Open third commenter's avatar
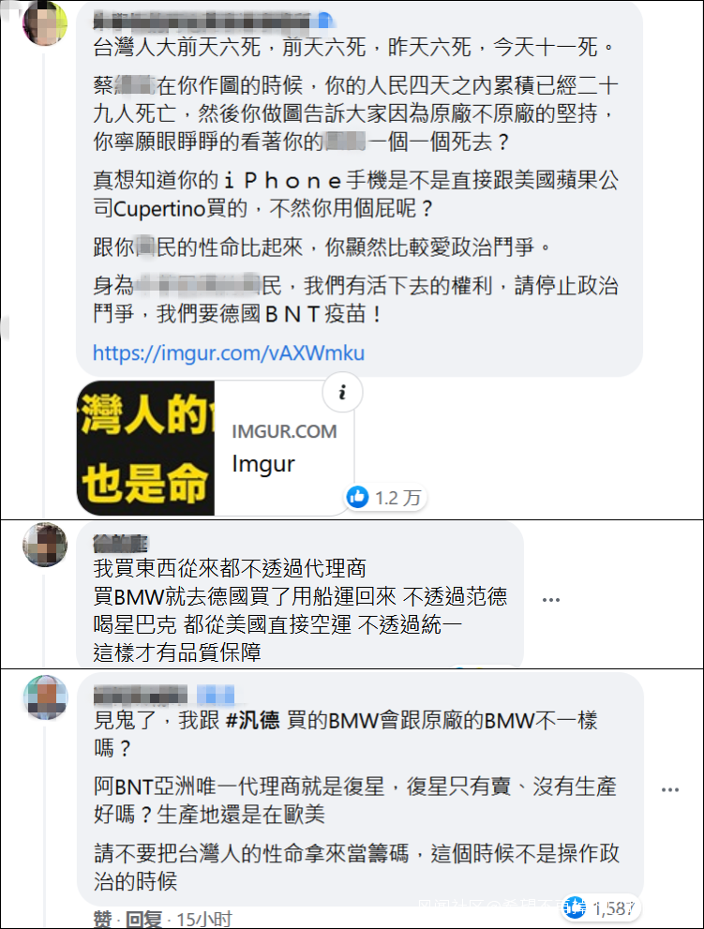Screen dimensions: 704x929 pos(46,697)
